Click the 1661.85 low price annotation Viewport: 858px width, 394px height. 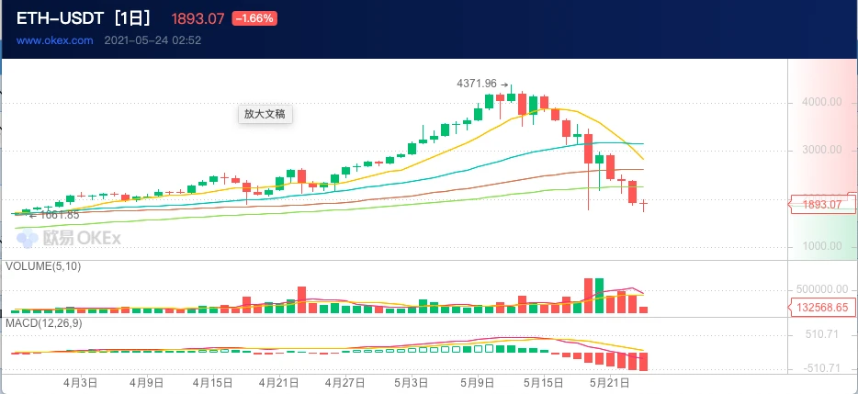tap(59, 215)
